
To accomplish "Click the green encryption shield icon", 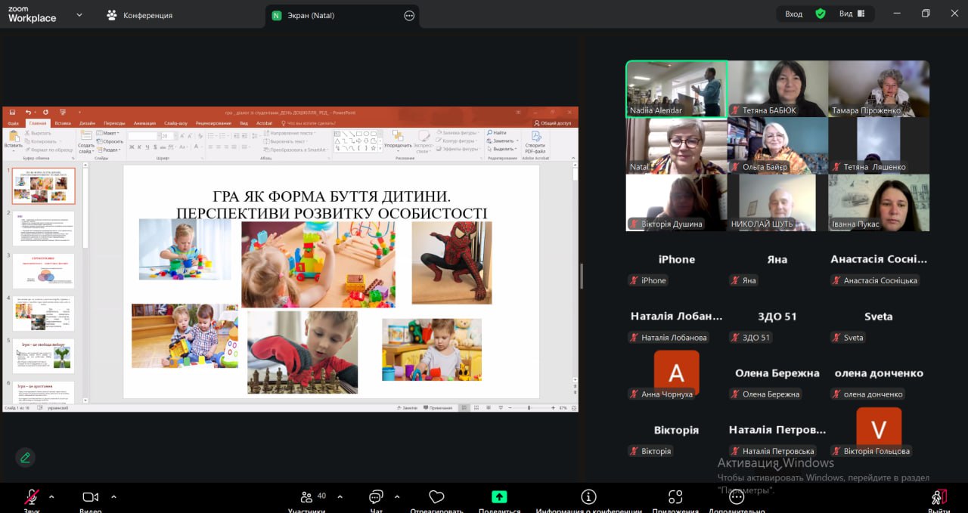I will click(x=820, y=14).
